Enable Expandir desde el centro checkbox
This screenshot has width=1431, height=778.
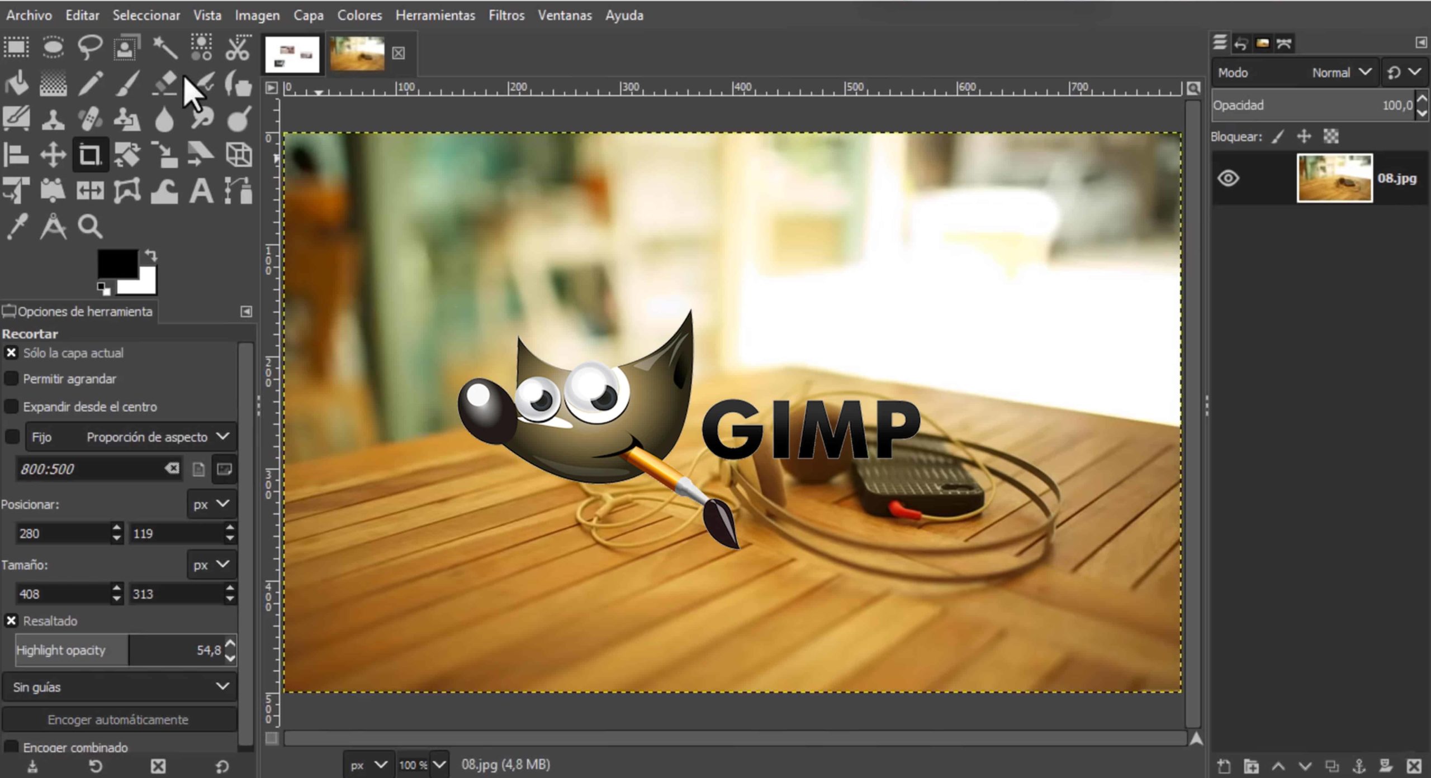(x=11, y=407)
